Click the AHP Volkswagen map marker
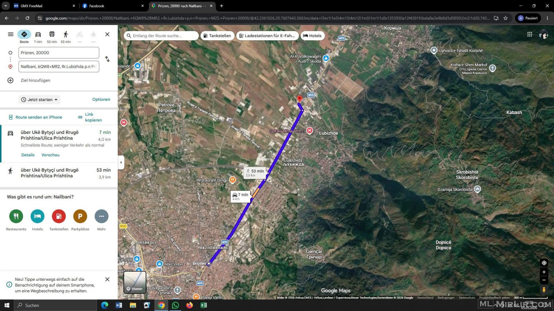 pos(326,58)
